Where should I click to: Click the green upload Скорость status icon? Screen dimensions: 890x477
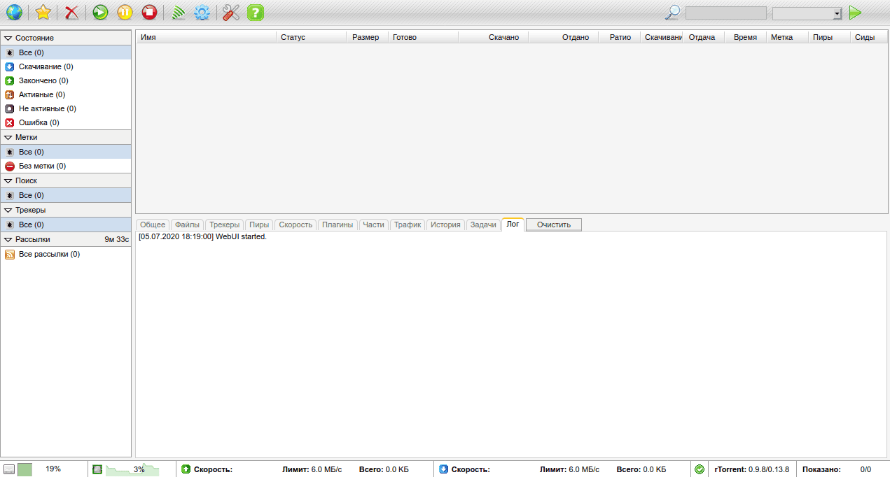(186, 469)
